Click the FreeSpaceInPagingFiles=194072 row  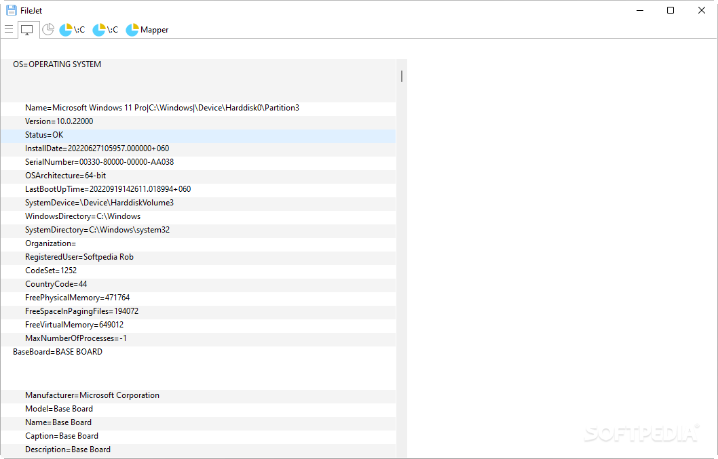click(x=198, y=312)
